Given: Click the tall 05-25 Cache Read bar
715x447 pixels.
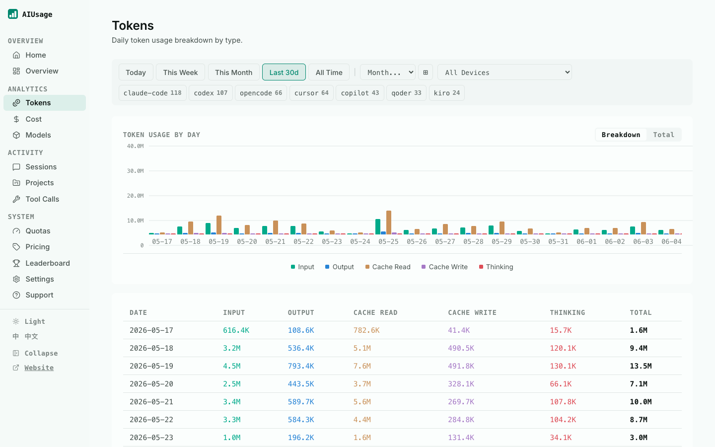Looking at the screenshot, I should [389, 223].
